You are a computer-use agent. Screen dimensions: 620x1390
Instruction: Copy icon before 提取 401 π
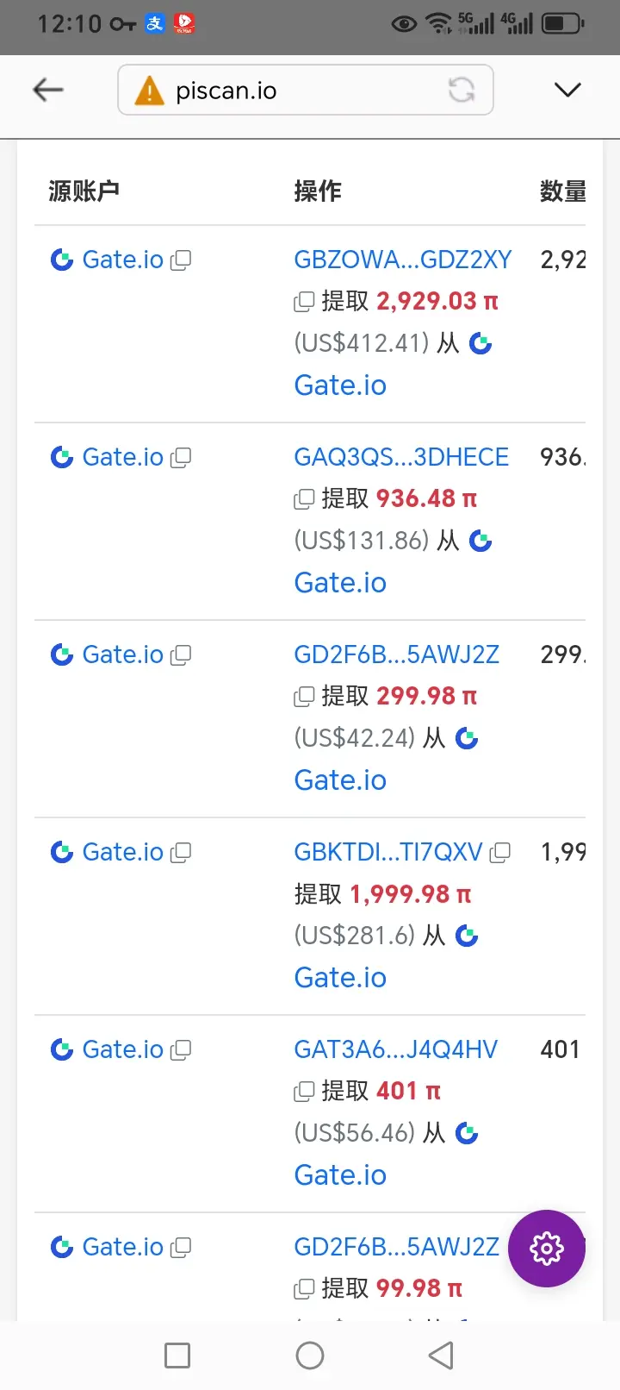tap(304, 1092)
